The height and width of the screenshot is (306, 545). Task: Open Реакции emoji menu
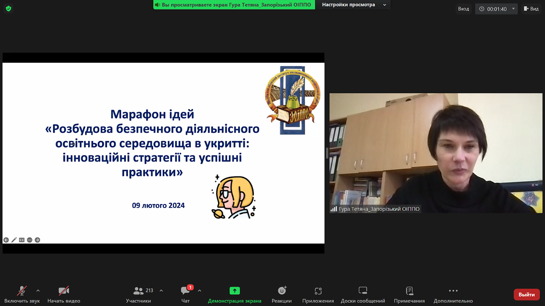[282, 295]
